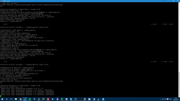180x101 pixels.
Task: Launch File Explorer from the taskbar
Action: [16, 99]
